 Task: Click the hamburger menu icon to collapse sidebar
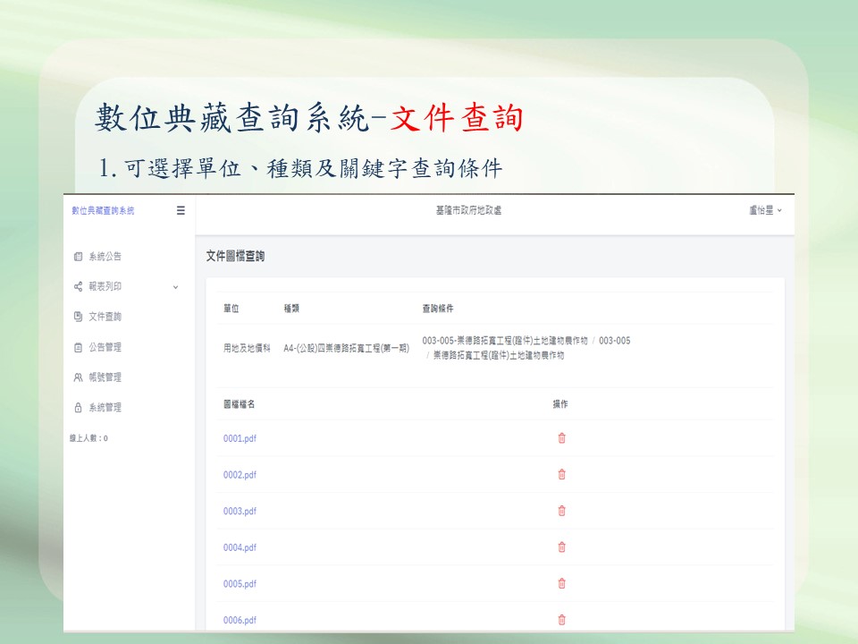181,211
